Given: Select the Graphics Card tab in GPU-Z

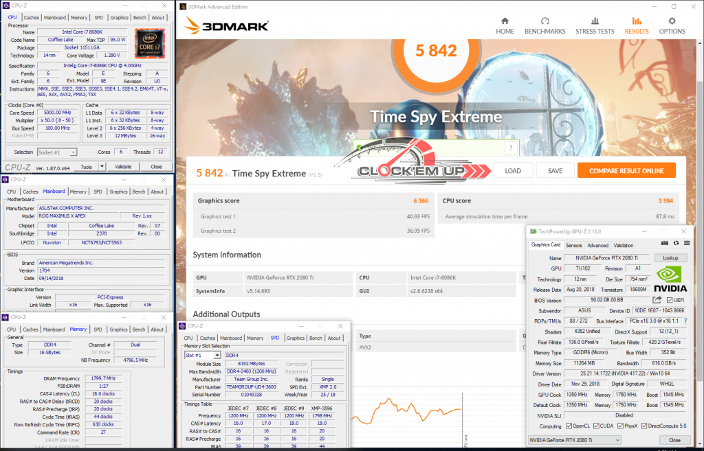Looking at the screenshot, I should (545, 245).
